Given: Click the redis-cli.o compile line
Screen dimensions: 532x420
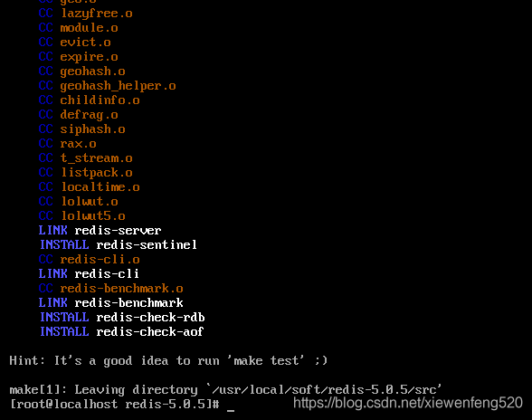Looking at the screenshot, I should [90, 260].
